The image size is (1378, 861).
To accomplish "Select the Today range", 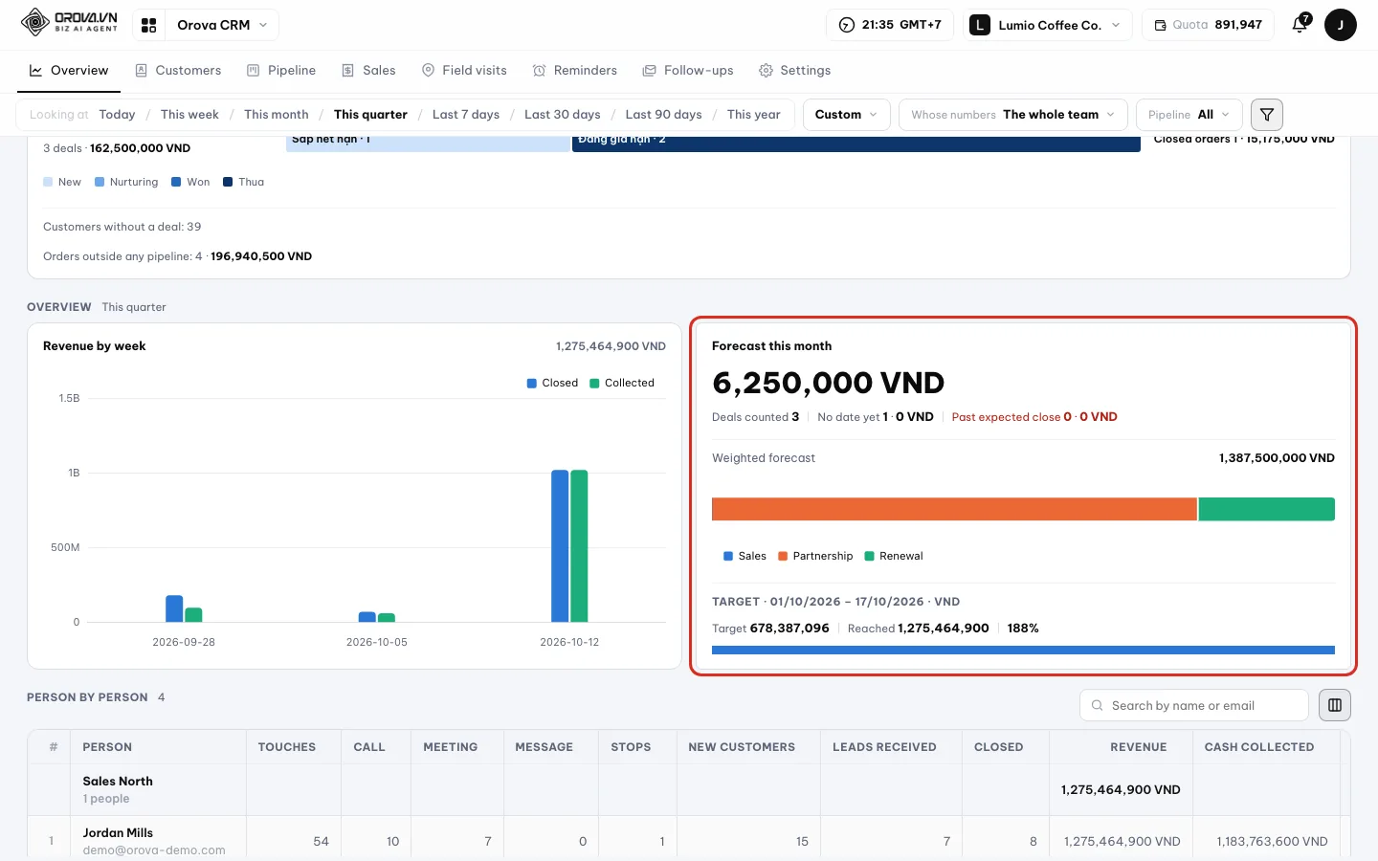I will point(117,115).
